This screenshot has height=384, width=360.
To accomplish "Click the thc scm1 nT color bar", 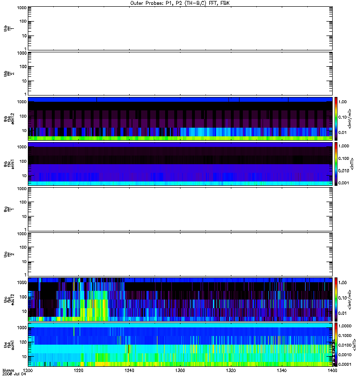I will click(336, 345).
